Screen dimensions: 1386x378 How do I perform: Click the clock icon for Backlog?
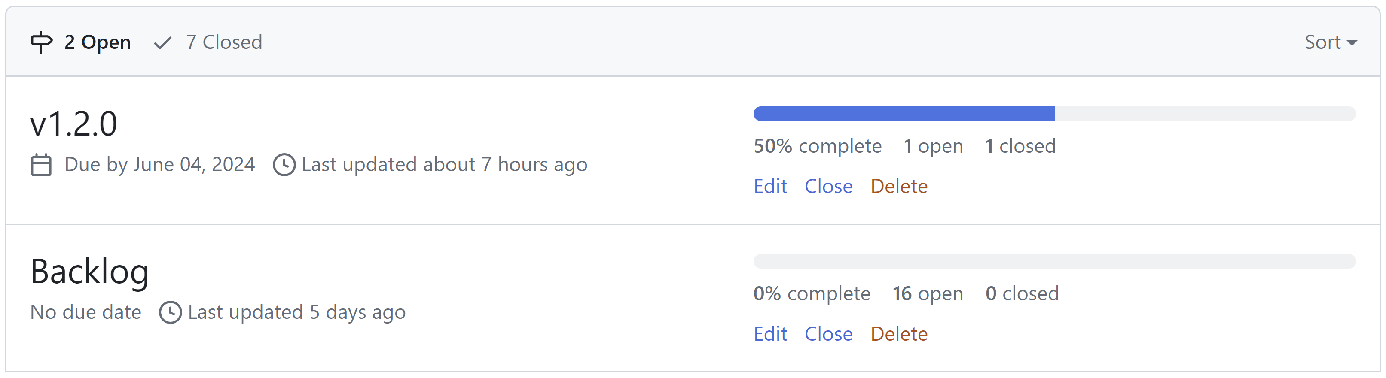click(x=171, y=312)
